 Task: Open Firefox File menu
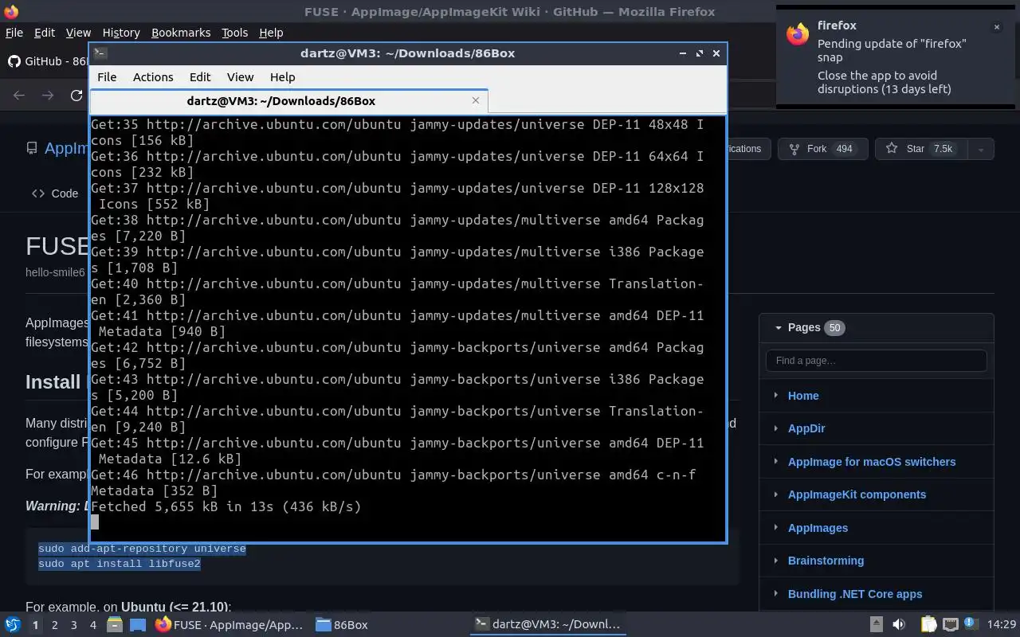(14, 33)
